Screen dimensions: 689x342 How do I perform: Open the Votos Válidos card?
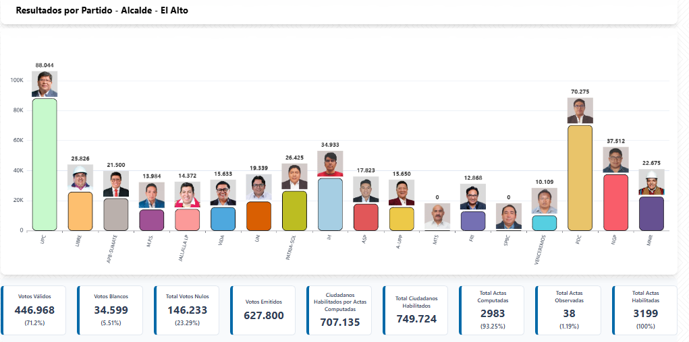35,310
